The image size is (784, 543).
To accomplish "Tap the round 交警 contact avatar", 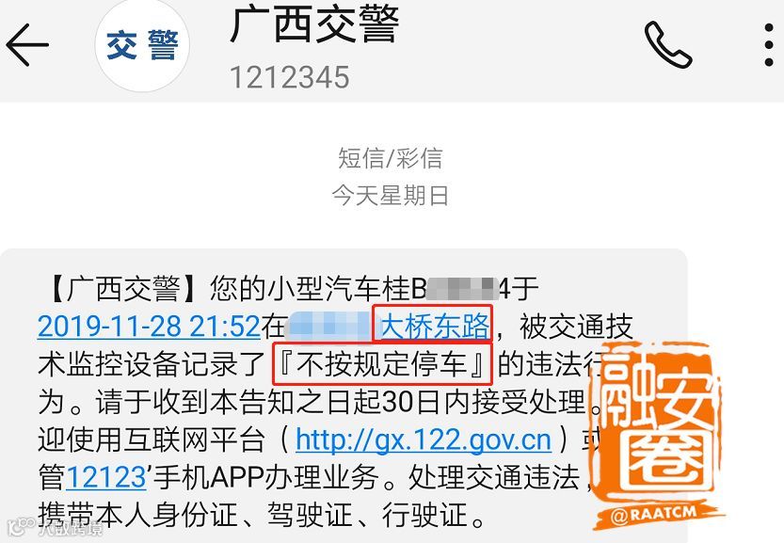I will pyautogui.click(x=142, y=44).
